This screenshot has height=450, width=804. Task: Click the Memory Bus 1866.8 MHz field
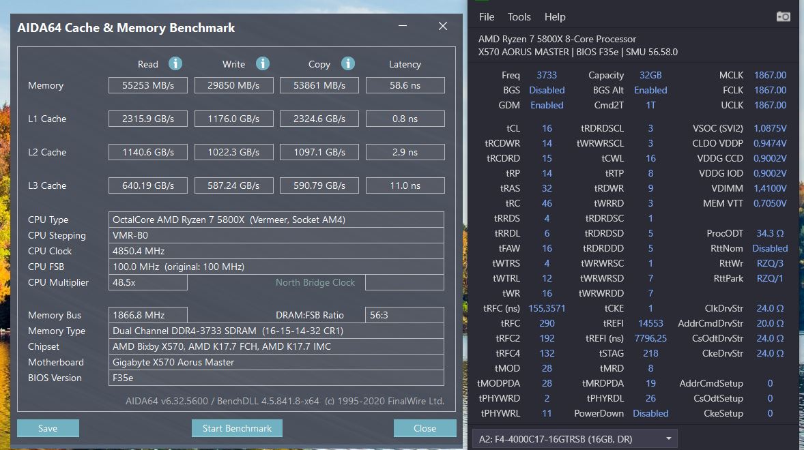click(x=147, y=315)
